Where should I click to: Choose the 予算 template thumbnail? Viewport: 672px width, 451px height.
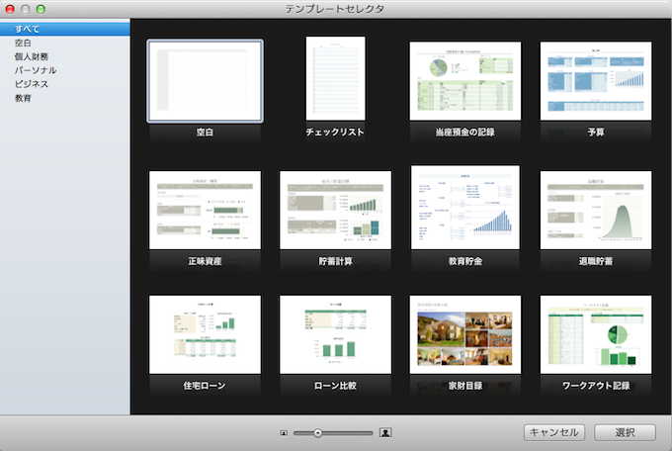tap(596, 81)
